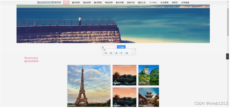Go to 游客交流 page
Screen dimensions: 232x108
pyautogui.click(x=131, y=2)
